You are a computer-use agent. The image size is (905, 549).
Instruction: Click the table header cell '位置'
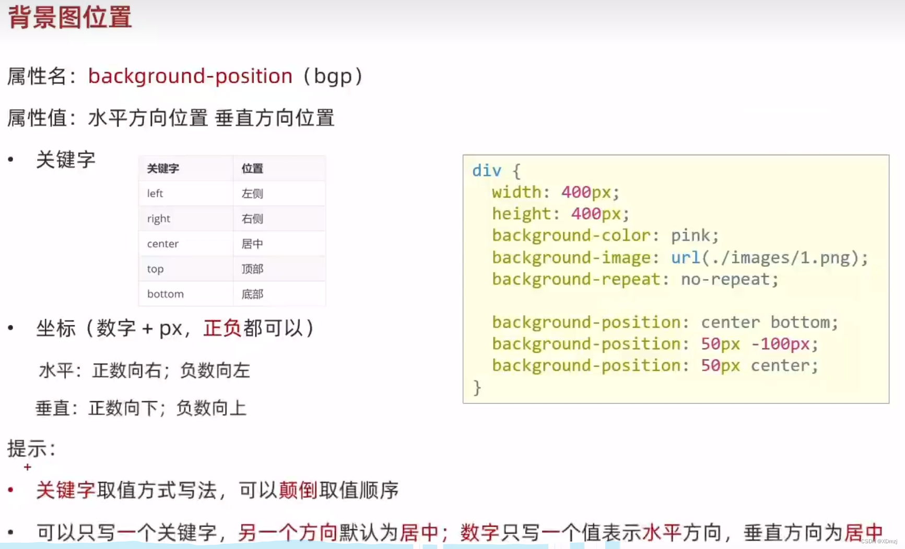pyautogui.click(x=279, y=169)
